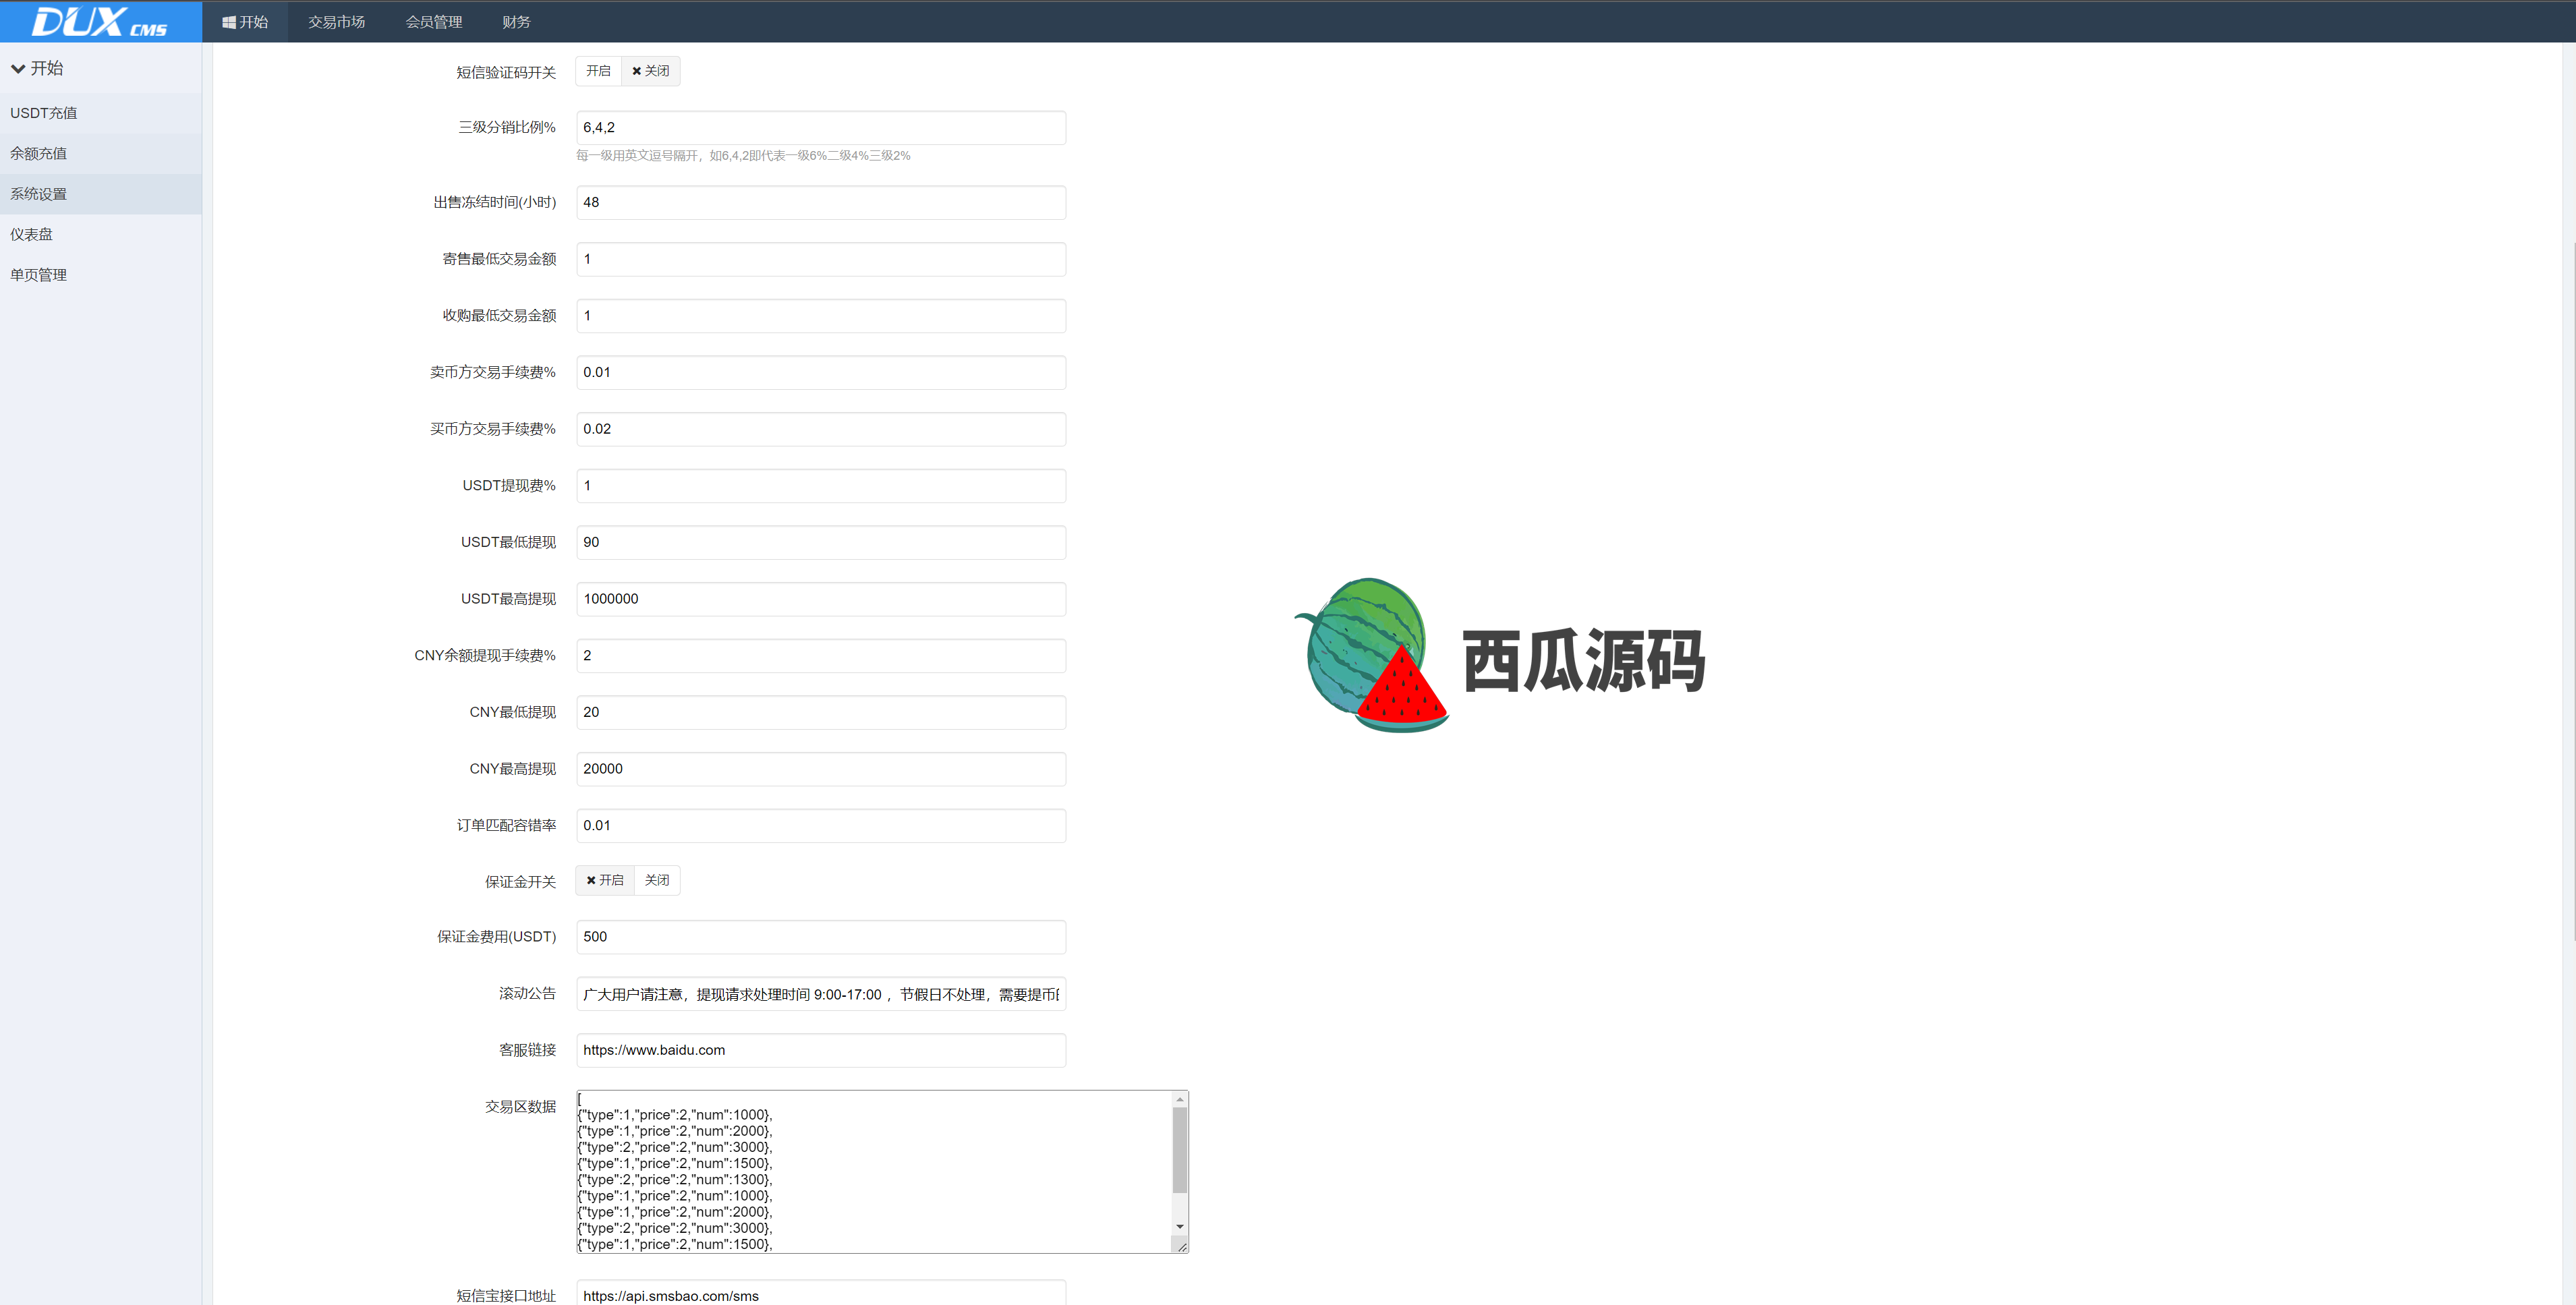Focus the 收购最低交易金额 field

tap(821, 316)
